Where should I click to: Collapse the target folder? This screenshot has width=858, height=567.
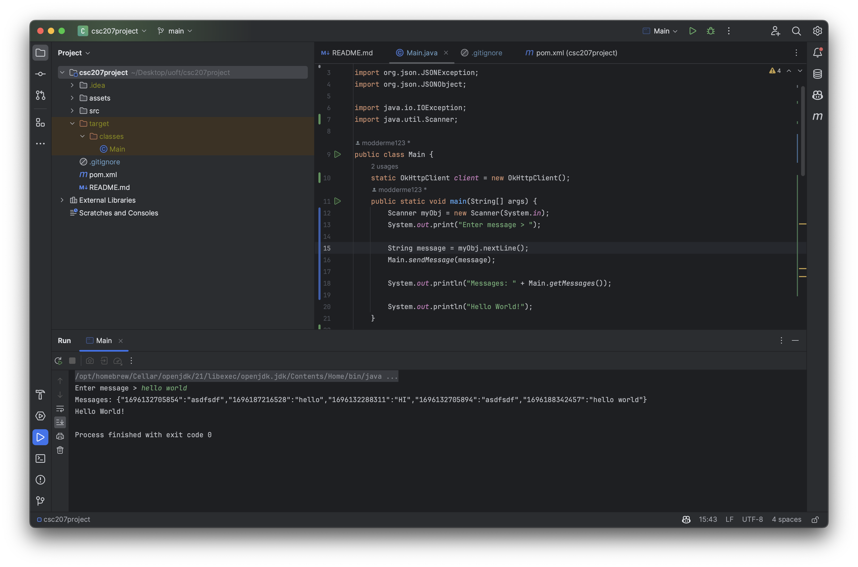point(72,124)
